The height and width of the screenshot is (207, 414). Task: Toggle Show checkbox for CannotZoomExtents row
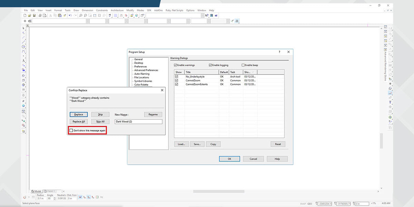pos(177,84)
